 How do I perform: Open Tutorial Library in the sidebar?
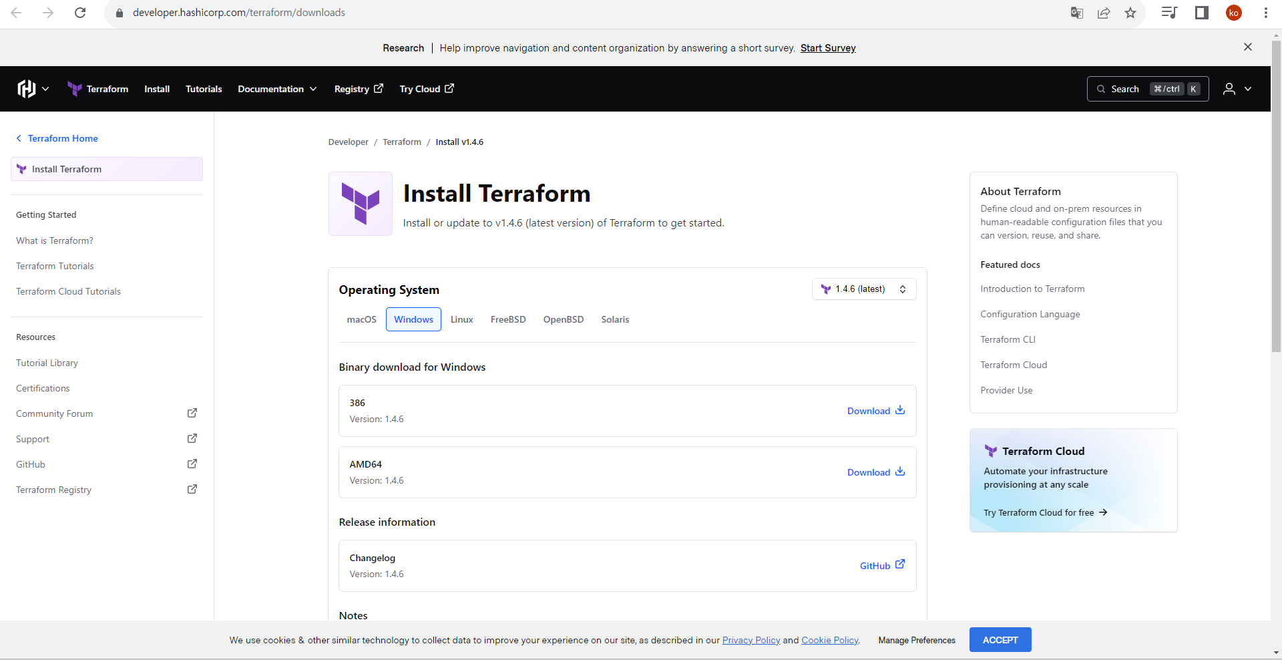pyautogui.click(x=47, y=363)
